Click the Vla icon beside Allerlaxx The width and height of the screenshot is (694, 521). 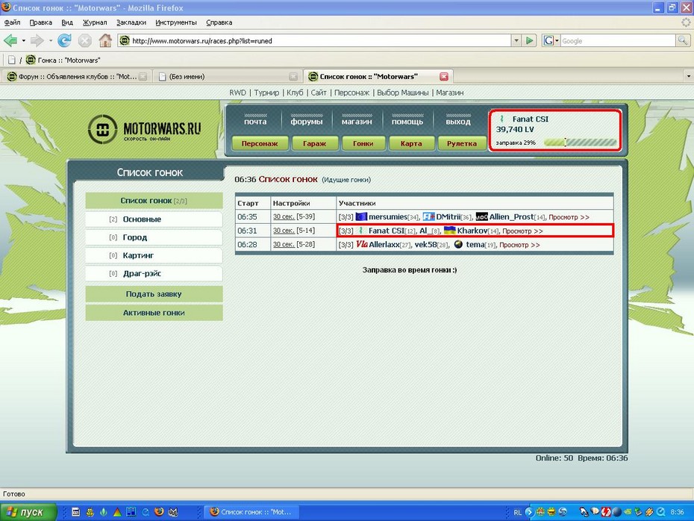(x=362, y=244)
